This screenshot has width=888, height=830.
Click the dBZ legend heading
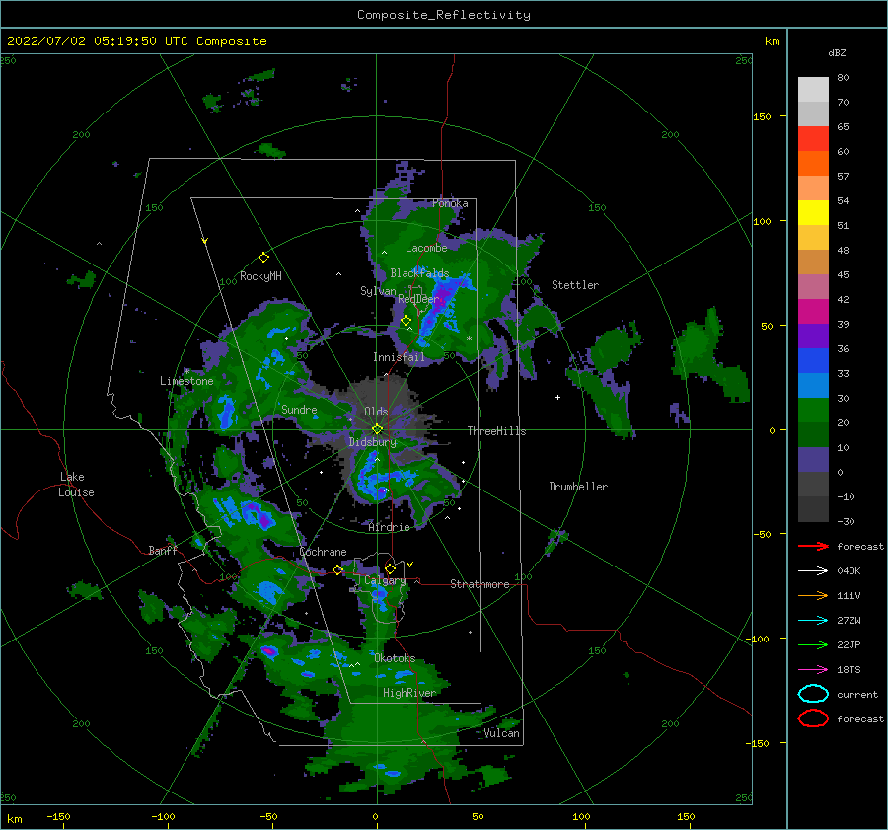click(x=837, y=52)
